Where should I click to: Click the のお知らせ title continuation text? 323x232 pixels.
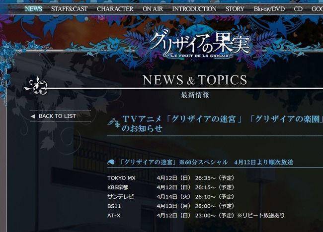click(142, 128)
